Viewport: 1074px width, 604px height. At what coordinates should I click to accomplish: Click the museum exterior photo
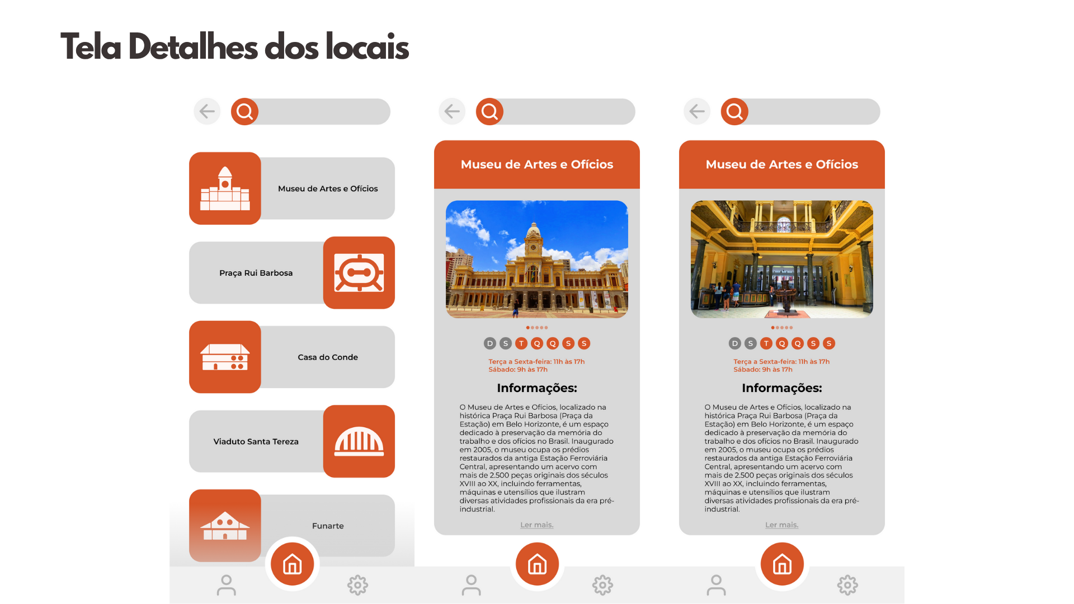tap(536, 259)
